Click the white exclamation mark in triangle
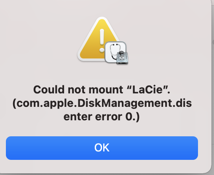 click(102, 41)
